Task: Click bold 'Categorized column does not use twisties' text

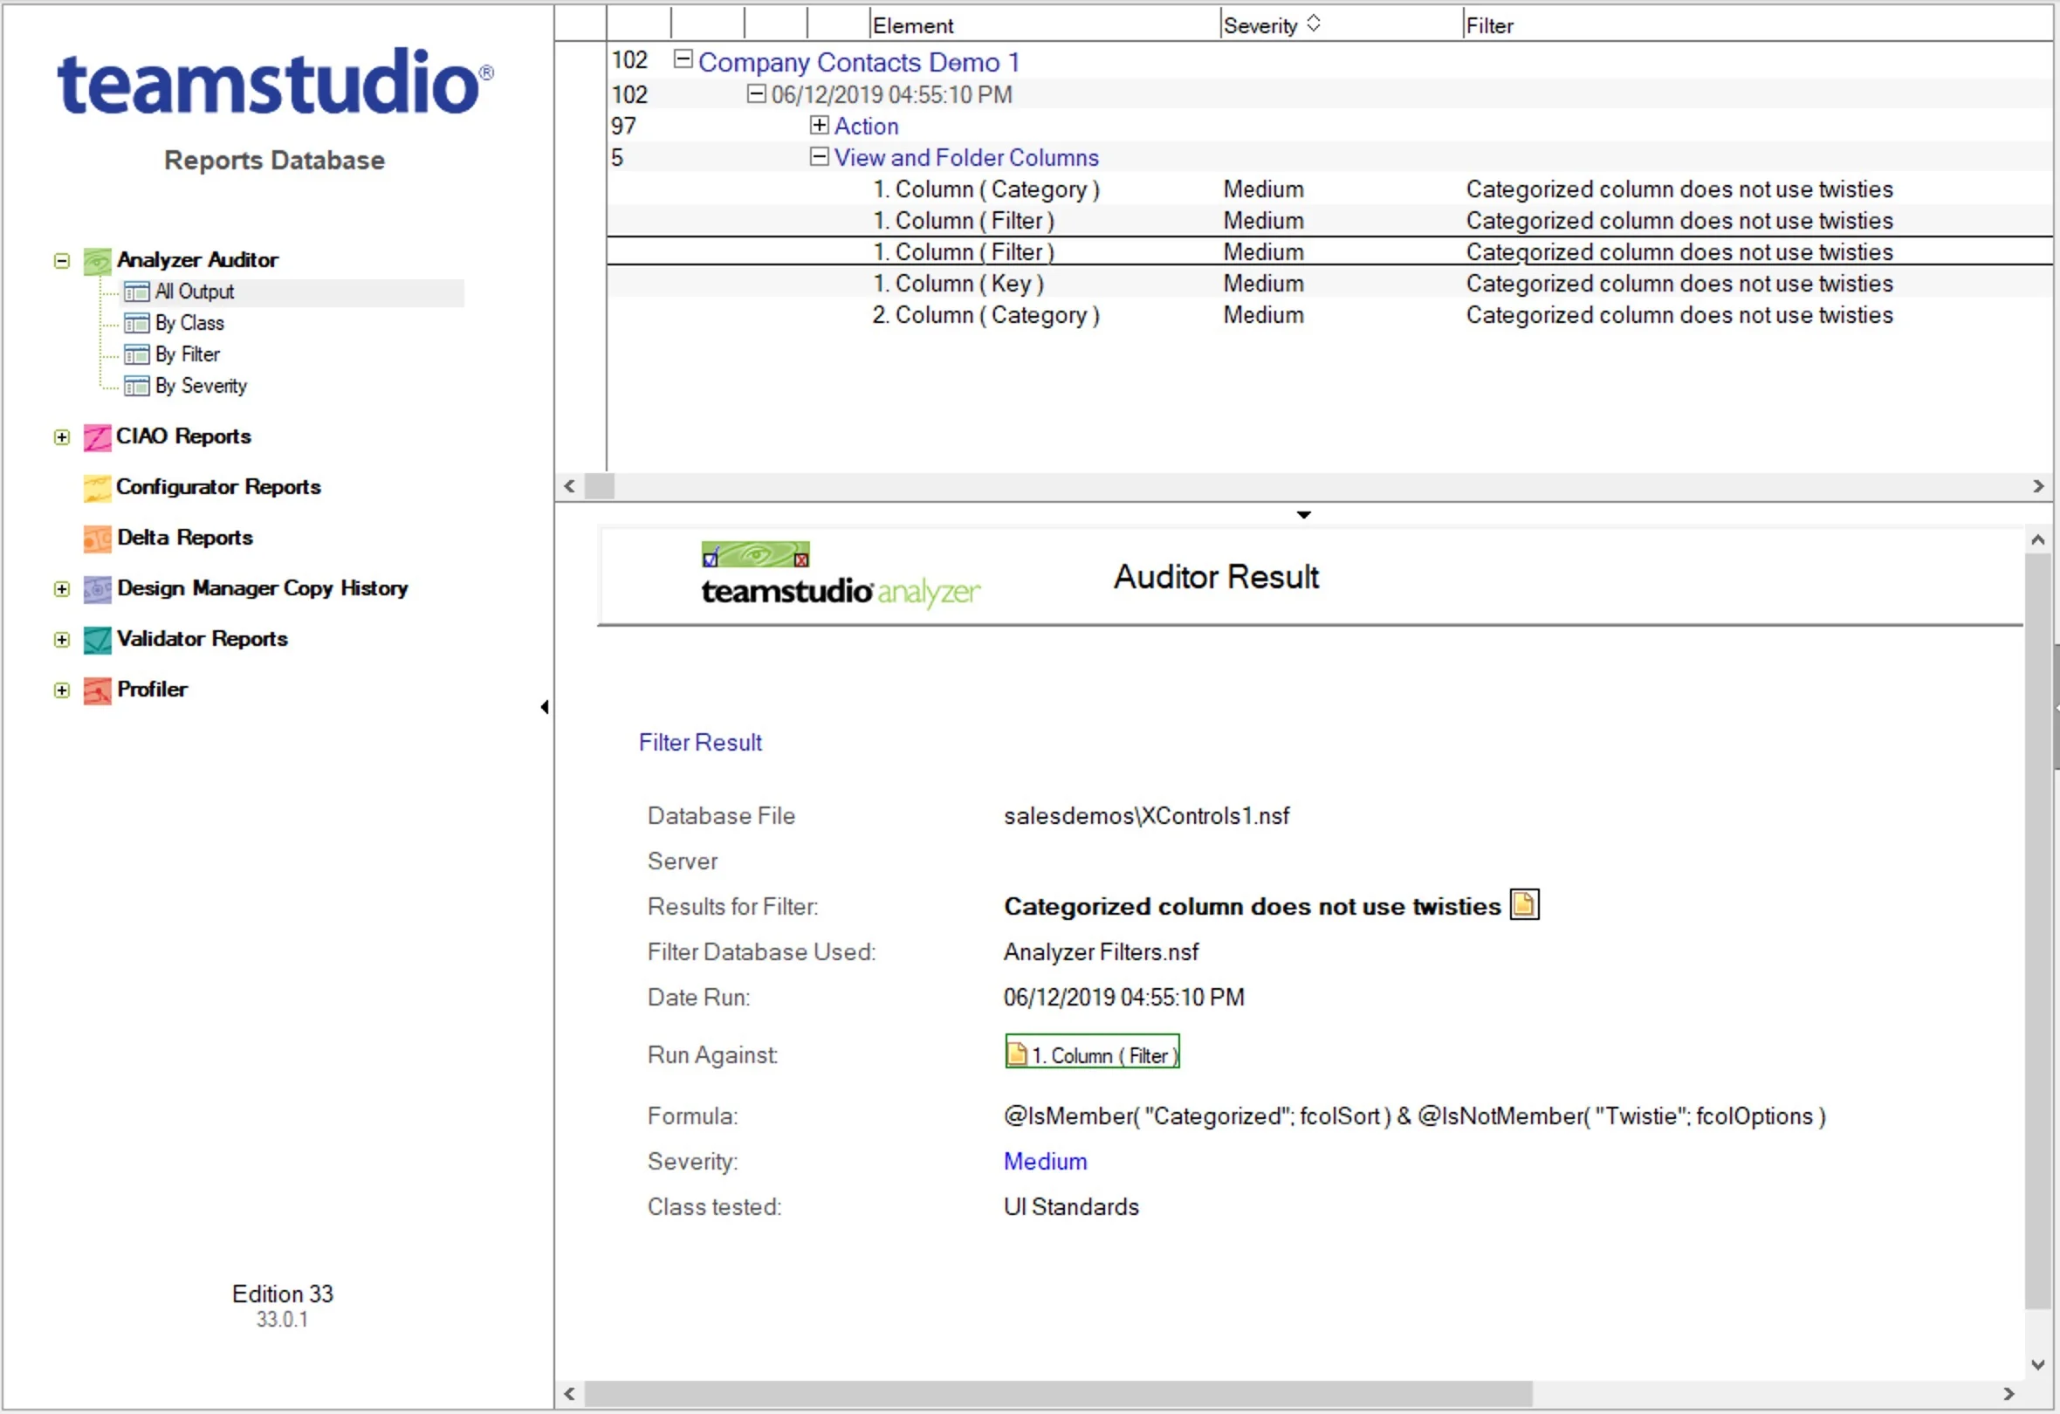Action: coord(1252,906)
